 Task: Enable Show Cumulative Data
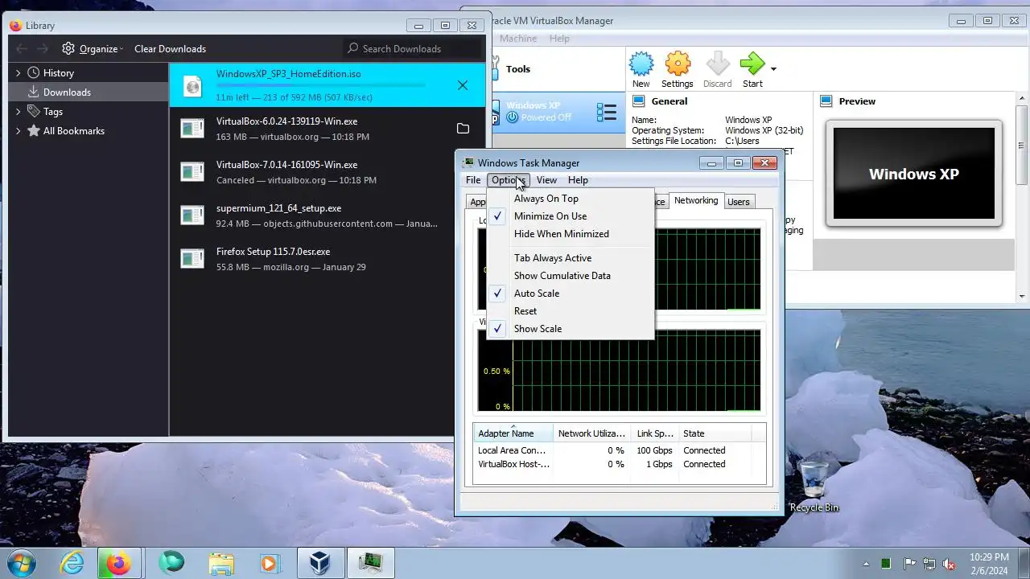click(571, 276)
